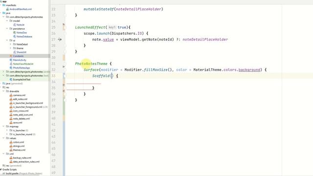This screenshot has width=313, height=176.
Task: Click the NotesViewModel.kt file icon
Action: [x=11, y=64]
